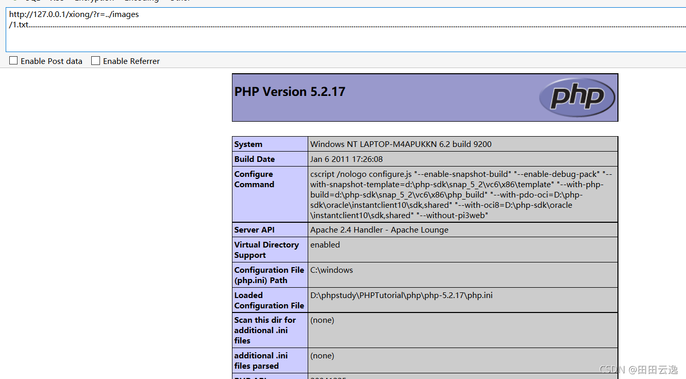
Task: Enable the Post data checkbox
Action: [x=13, y=61]
